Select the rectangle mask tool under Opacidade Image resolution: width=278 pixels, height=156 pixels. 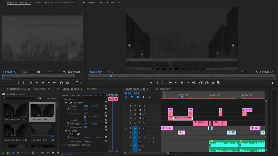pos(74,134)
